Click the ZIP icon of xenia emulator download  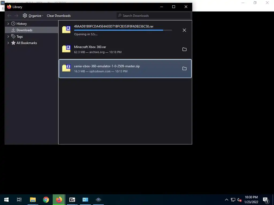pyautogui.click(x=66, y=68)
